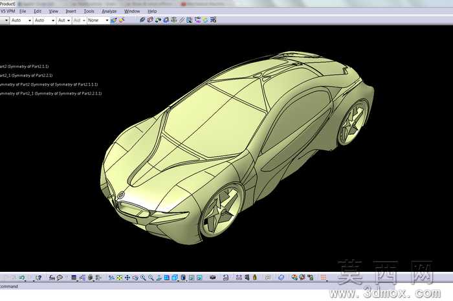Click the Fit All In icon
Screen dimensions: 453x301
point(119,278)
